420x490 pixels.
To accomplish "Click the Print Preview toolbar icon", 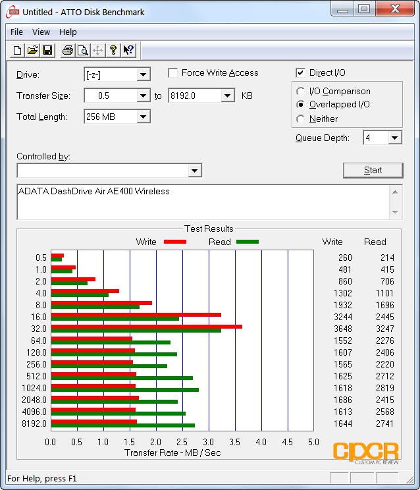I will point(82,50).
